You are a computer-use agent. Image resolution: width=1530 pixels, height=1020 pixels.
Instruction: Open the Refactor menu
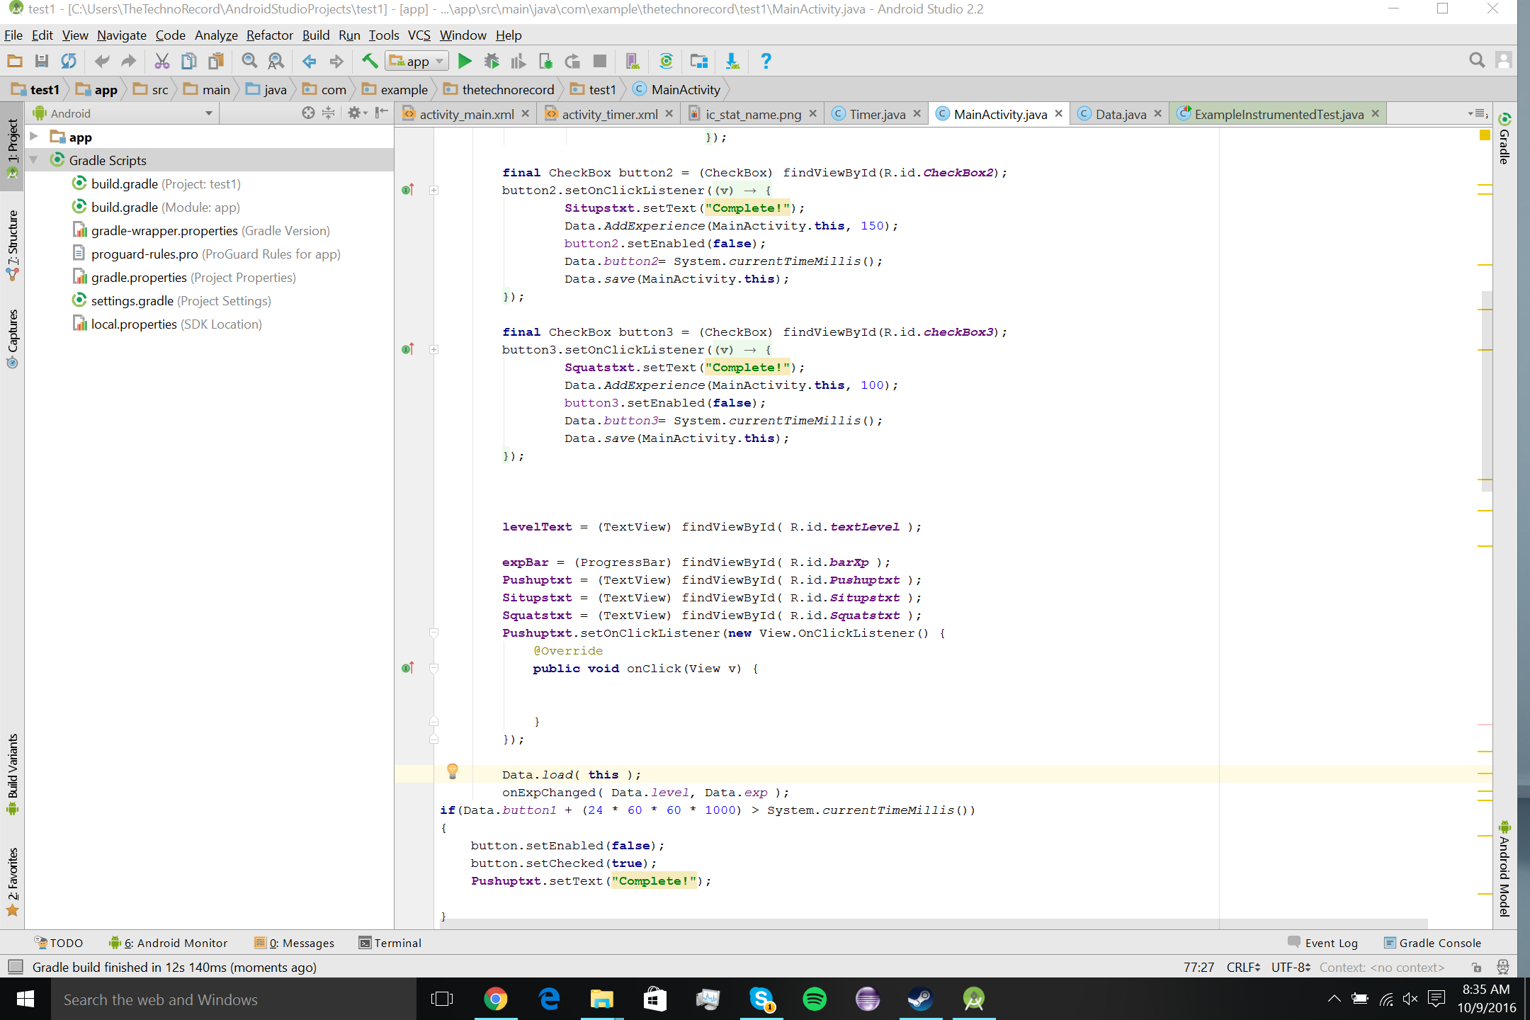coord(269,35)
